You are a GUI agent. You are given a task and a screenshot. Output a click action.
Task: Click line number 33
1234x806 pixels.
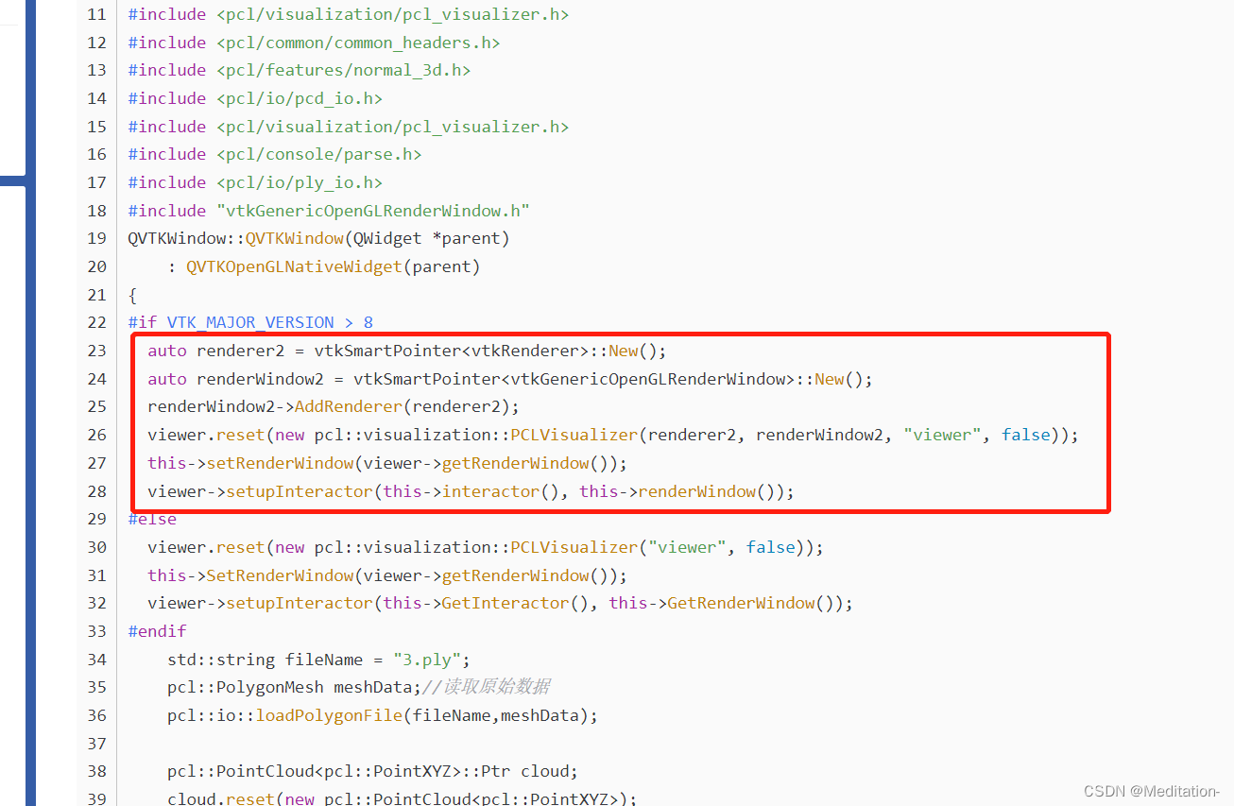click(96, 631)
